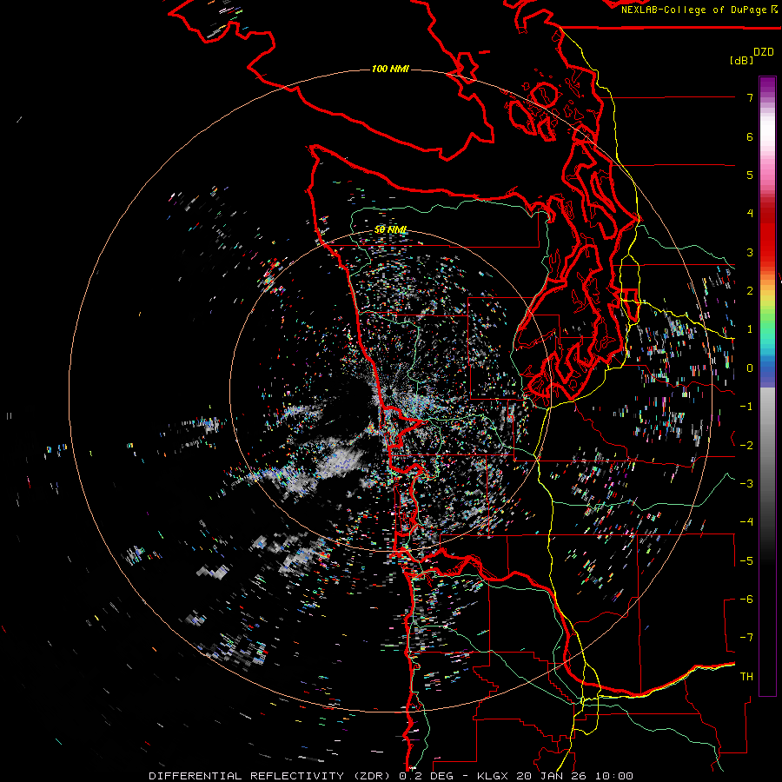Click the product title at bottom

click(391, 776)
